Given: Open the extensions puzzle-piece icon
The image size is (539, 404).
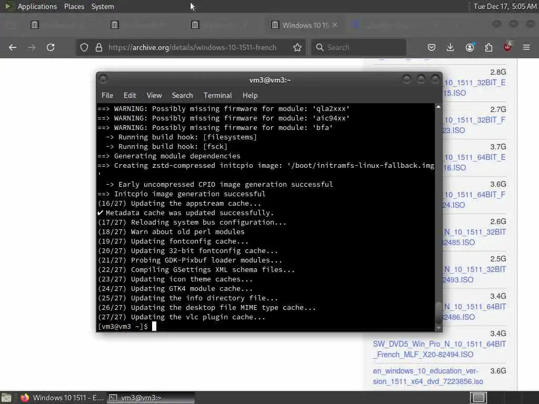Looking at the screenshot, I should 488,47.
